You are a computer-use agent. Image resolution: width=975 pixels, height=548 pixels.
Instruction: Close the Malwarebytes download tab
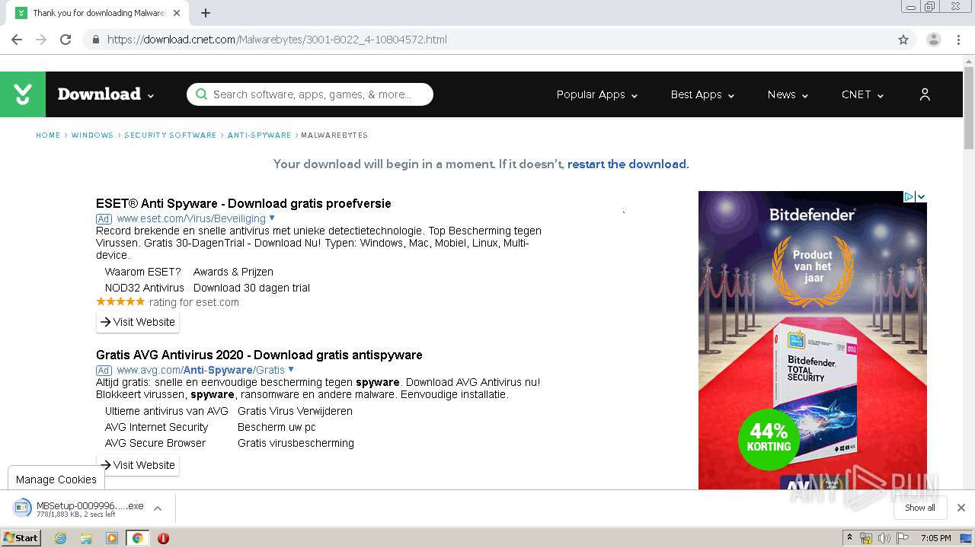[x=177, y=13]
